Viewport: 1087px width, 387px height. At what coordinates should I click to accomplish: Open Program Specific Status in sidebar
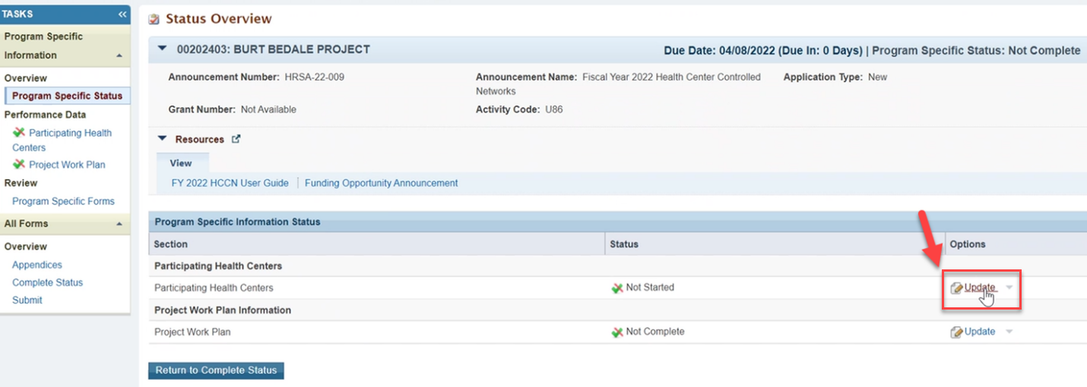(67, 96)
